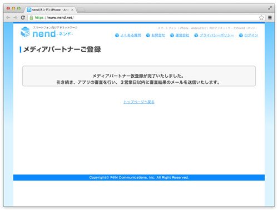Open the よくある質問 link
The image size is (278, 210).
click(131, 35)
